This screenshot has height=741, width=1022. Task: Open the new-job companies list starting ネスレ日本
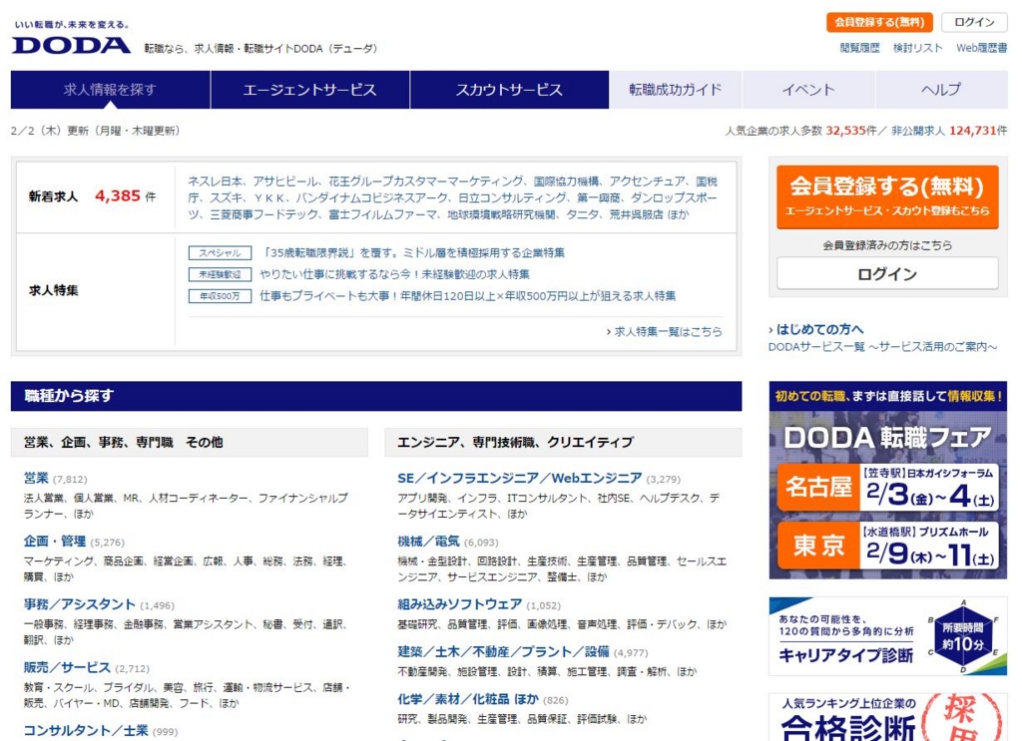tap(452, 197)
